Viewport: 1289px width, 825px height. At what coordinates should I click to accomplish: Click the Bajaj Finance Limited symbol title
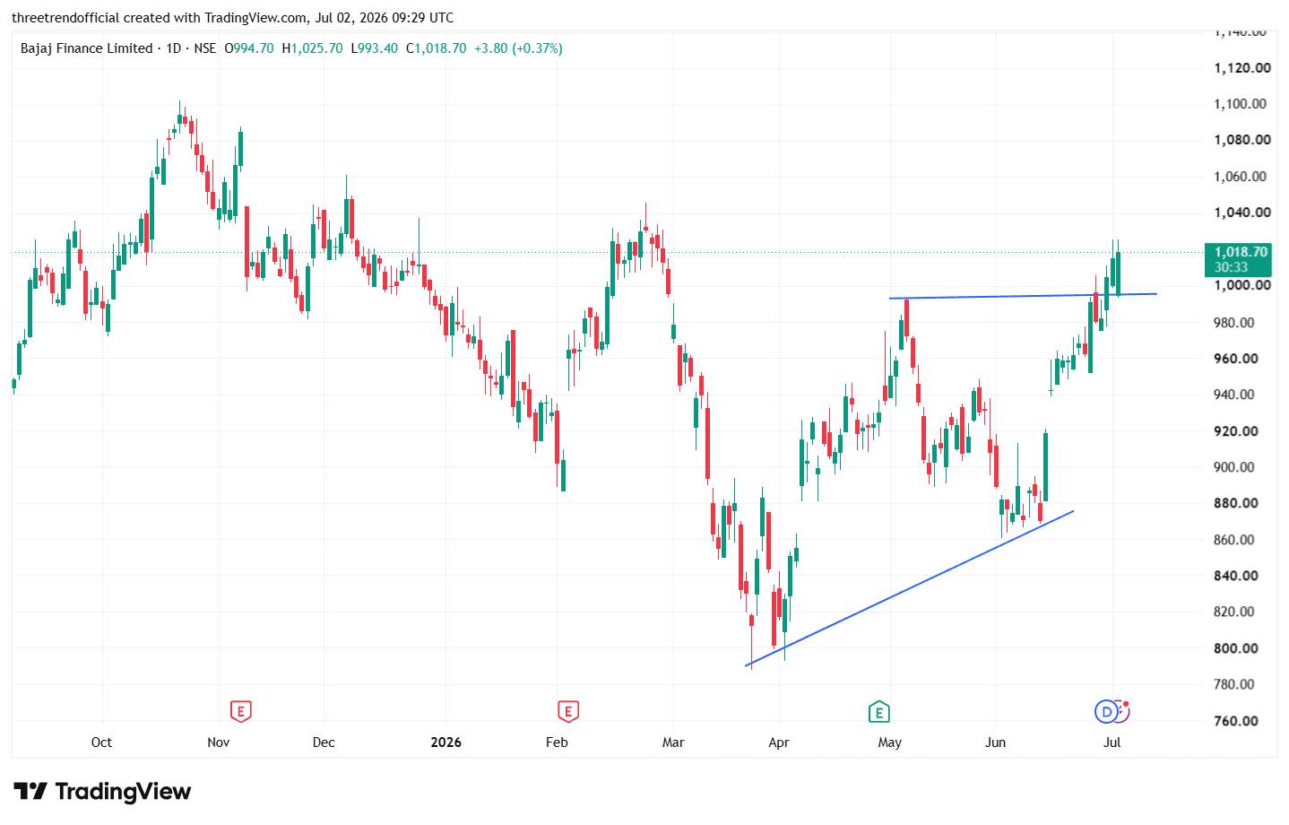click(86, 48)
